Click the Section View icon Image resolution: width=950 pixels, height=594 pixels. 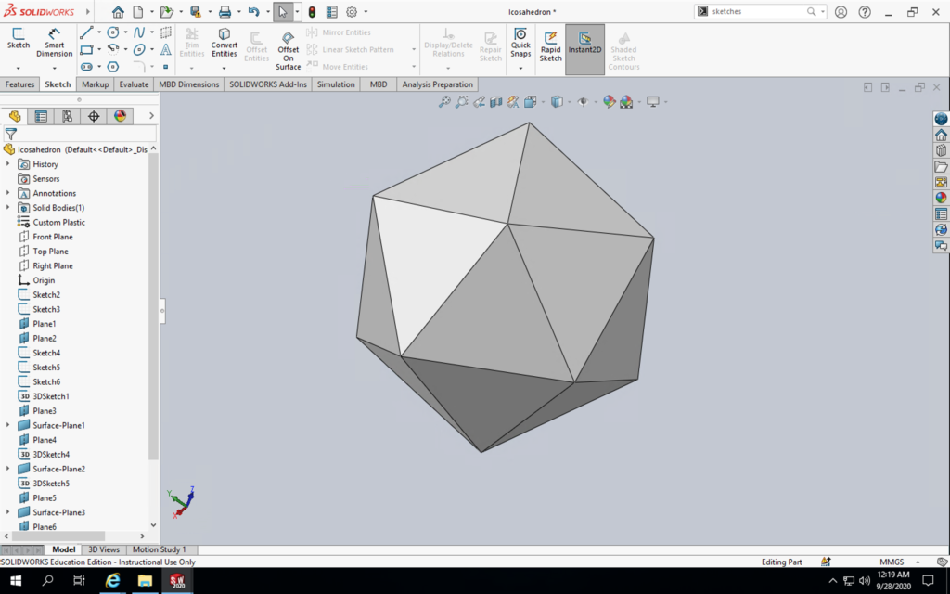click(495, 102)
